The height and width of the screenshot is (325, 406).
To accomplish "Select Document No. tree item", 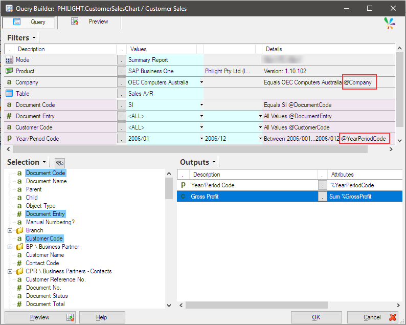I will pos(43,288).
